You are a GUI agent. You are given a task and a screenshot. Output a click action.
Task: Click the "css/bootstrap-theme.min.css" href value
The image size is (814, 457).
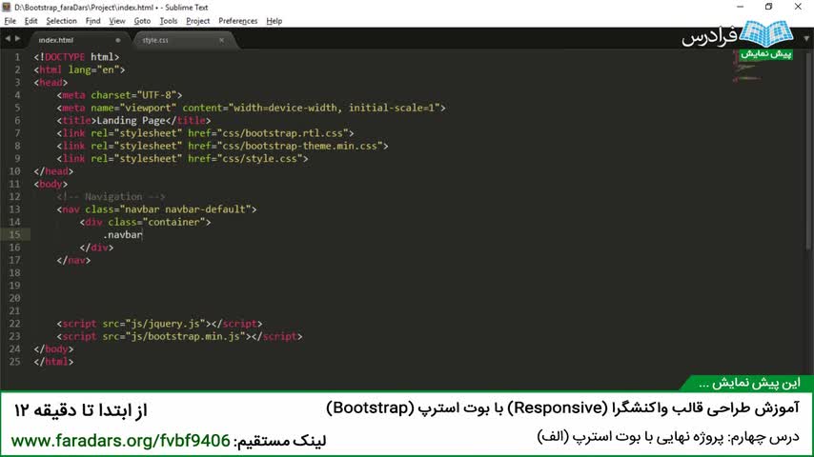(300, 146)
